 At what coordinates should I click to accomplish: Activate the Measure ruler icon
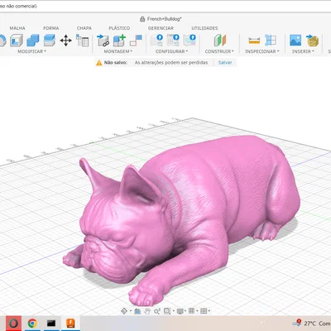[254, 41]
